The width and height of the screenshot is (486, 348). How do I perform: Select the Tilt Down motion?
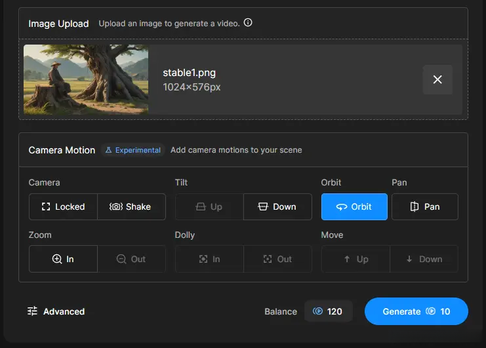[277, 206]
